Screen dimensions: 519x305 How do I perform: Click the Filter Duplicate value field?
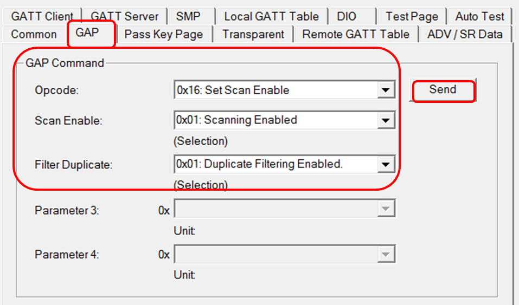click(x=275, y=164)
